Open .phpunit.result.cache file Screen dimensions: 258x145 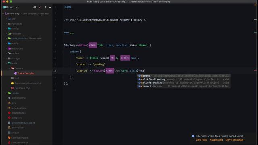(x=23, y=123)
